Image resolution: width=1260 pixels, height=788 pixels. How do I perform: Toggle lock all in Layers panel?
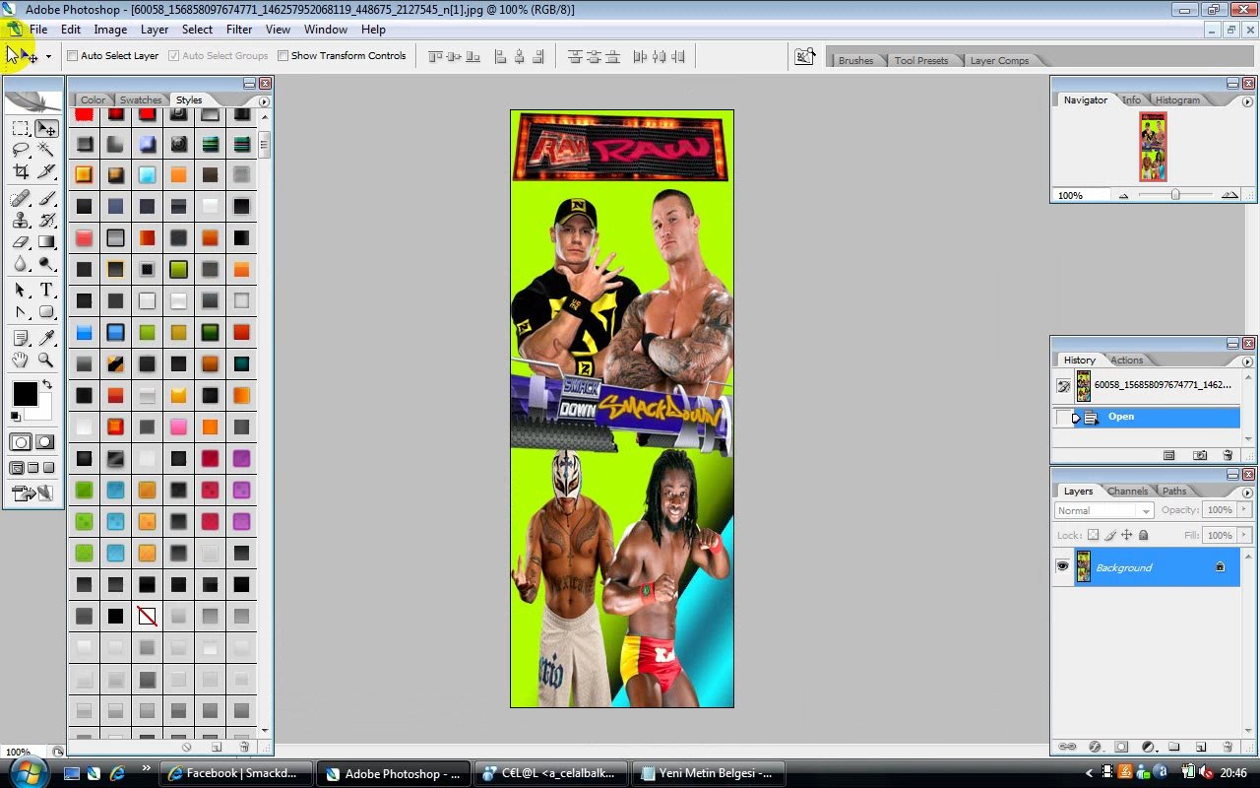tap(1144, 535)
